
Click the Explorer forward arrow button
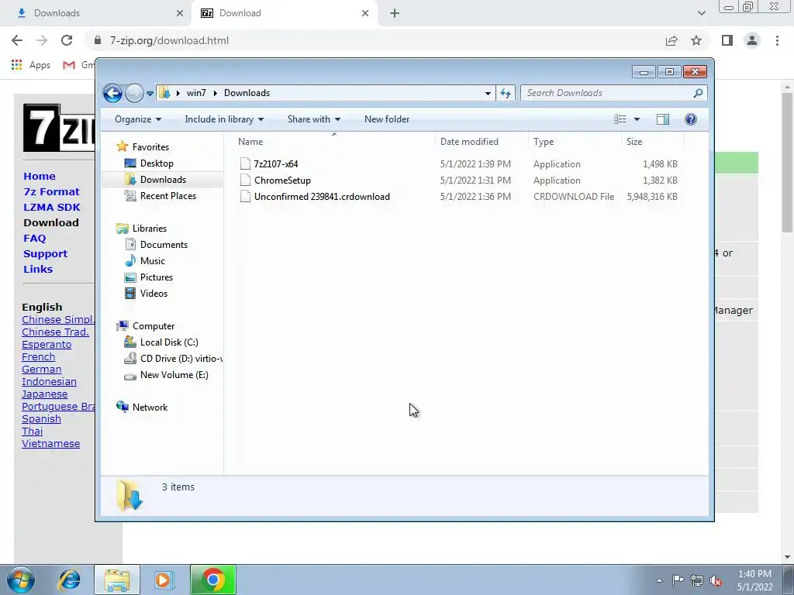coord(134,93)
